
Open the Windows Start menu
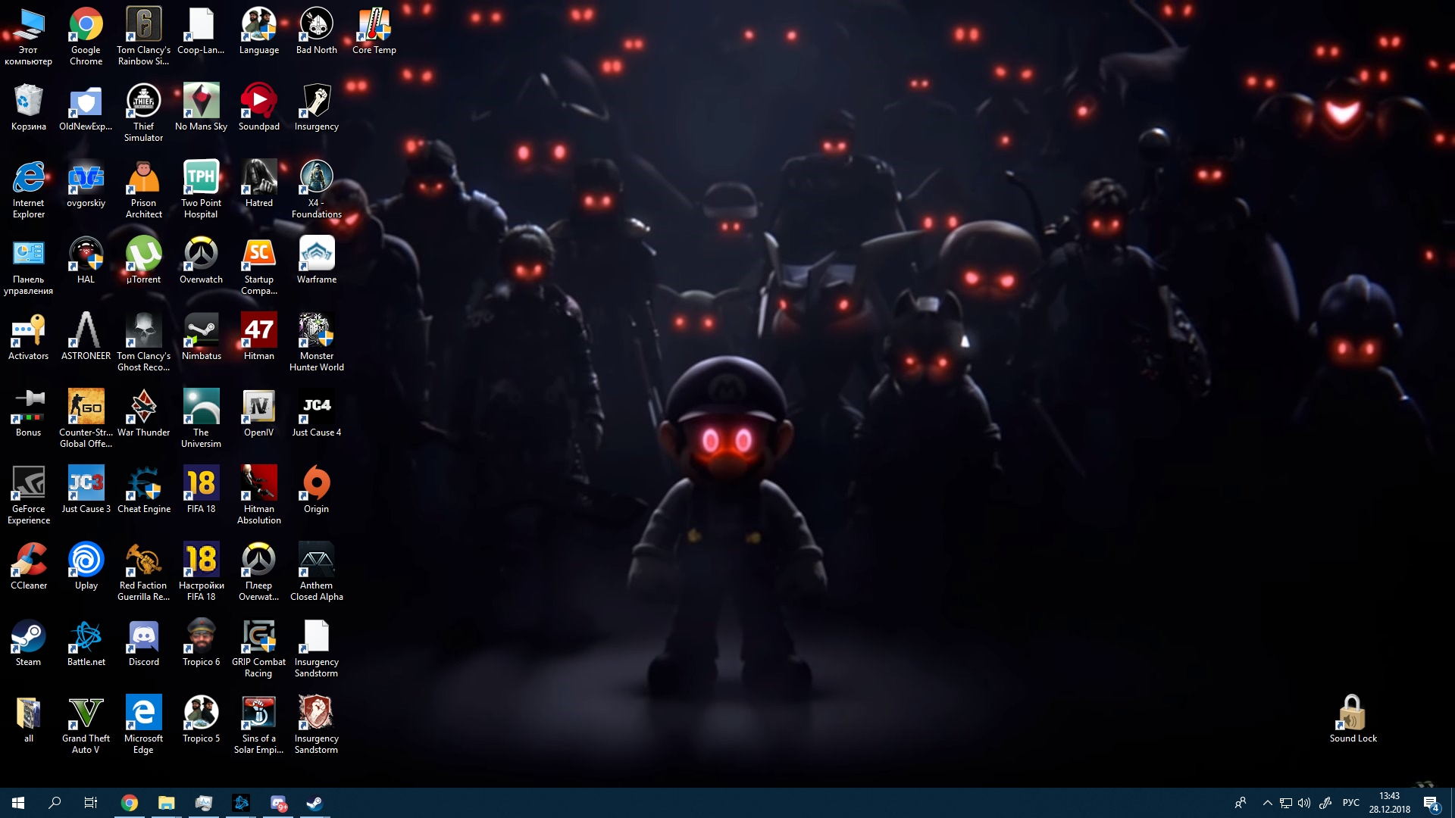18,803
